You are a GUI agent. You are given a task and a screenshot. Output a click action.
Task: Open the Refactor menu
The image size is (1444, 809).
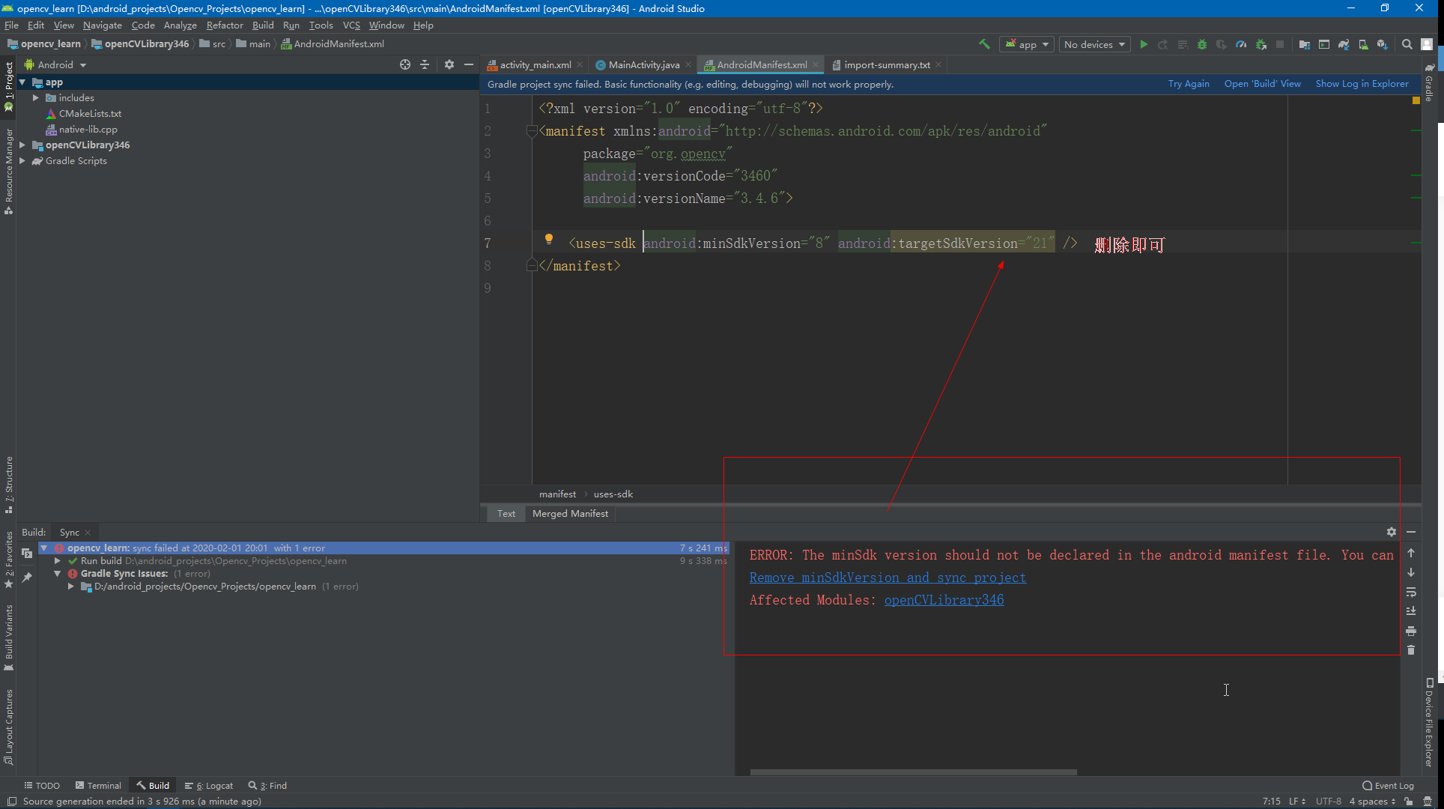click(224, 25)
